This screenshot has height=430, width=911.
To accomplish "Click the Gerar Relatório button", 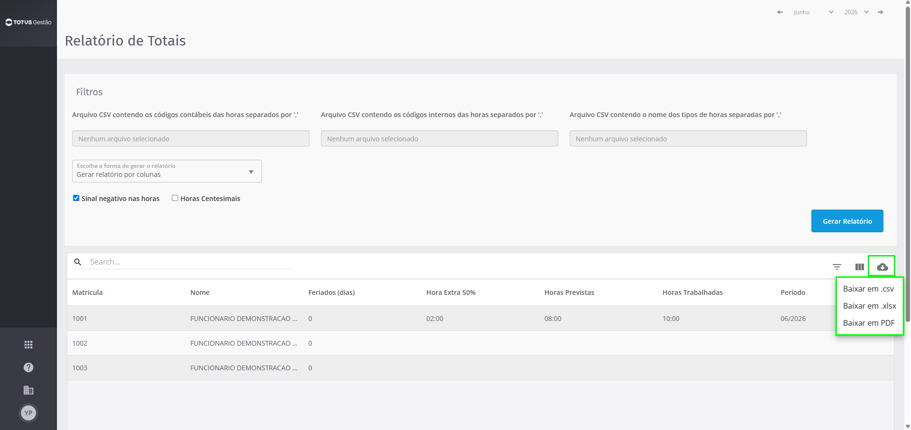I will (x=847, y=221).
